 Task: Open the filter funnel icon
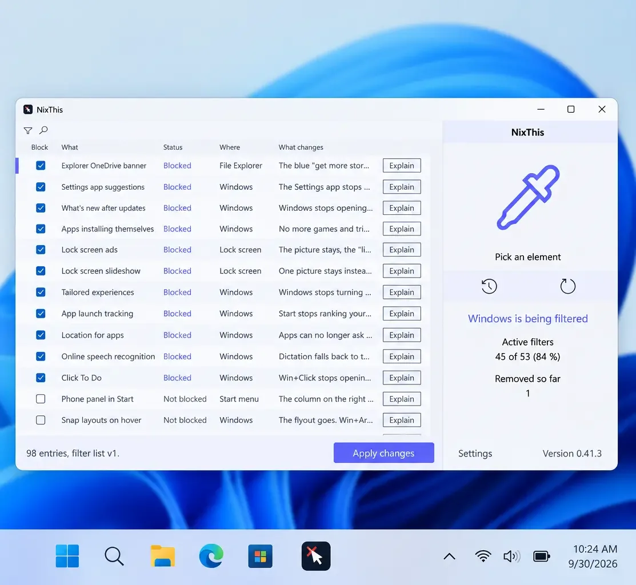(x=28, y=131)
